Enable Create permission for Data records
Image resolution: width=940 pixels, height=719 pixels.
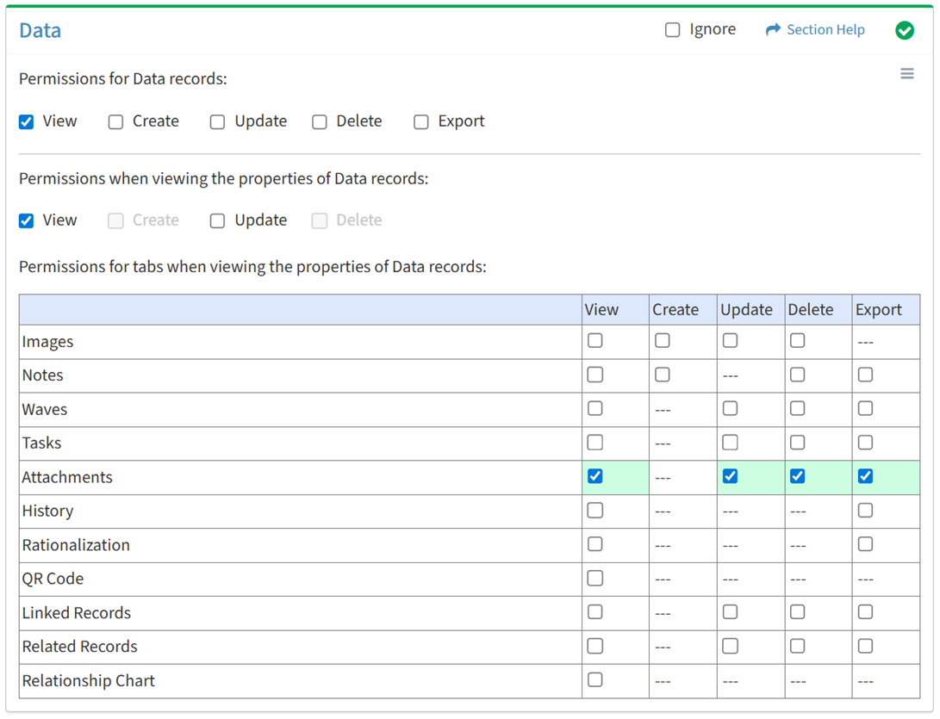[116, 122]
